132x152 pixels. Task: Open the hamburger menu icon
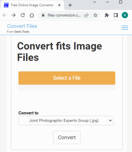pyautogui.click(x=125, y=28)
